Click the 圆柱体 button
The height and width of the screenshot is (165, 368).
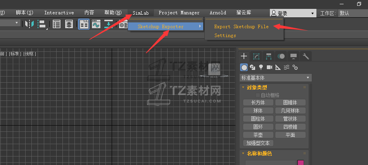tap(258, 119)
